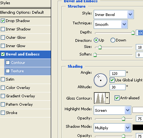Viewport: 143px width, 138px height.
Task: Click the angle and altitude dial
Action: (101, 80)
